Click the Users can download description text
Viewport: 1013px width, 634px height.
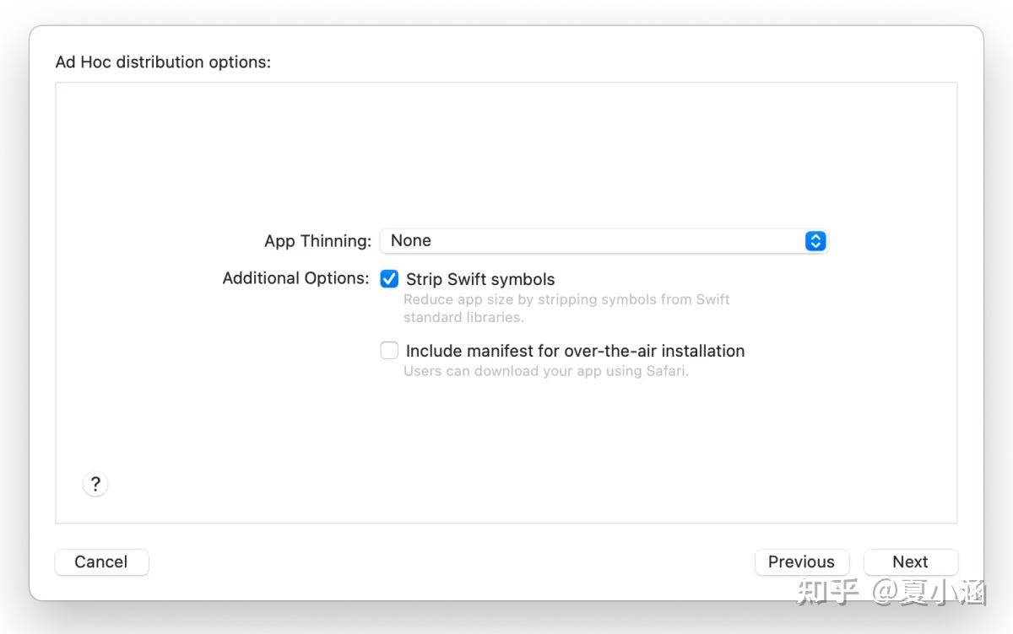point(546,371)
